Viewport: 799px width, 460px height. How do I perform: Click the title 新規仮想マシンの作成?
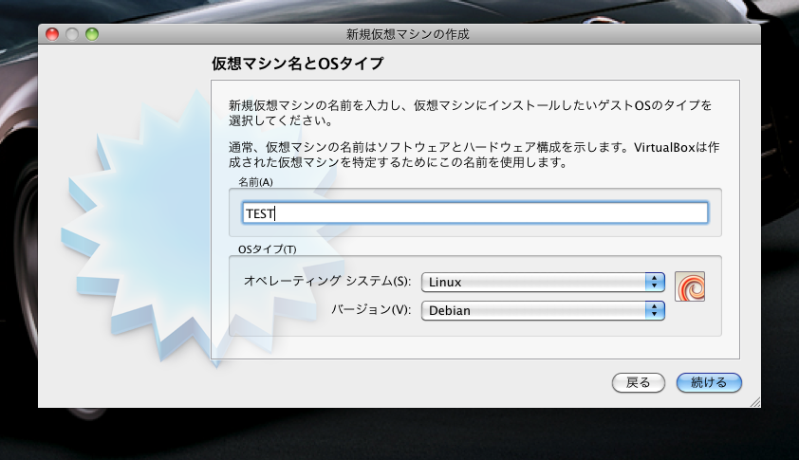[x=408, y=34]
